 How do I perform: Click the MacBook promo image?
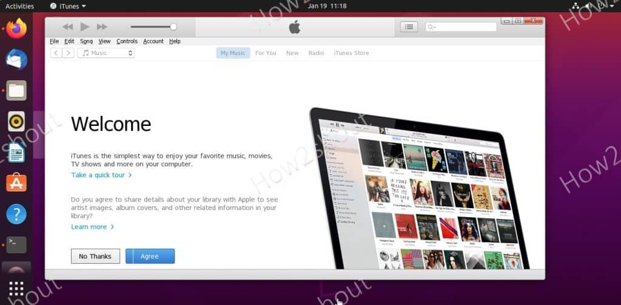[x=420, y=189]
